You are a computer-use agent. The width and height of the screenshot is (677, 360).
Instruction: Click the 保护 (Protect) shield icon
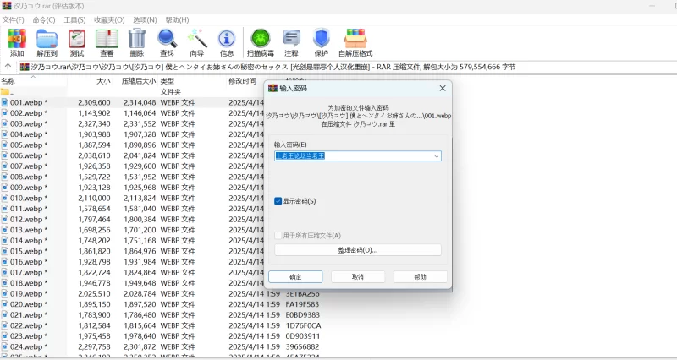coord(322,39)
